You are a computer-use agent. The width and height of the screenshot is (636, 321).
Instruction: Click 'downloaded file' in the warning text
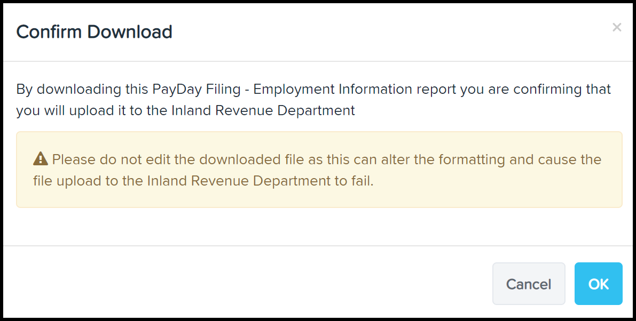tap(252, 159)
